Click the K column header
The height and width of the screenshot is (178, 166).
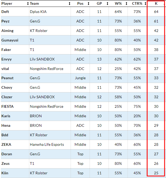(x=156, y=4)
